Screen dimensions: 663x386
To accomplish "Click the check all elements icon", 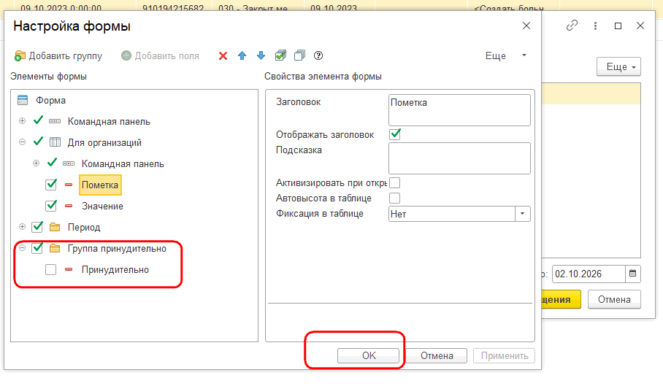I will [280, 55].
